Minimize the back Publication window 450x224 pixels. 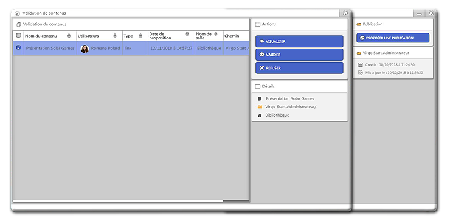click(419, 13)
